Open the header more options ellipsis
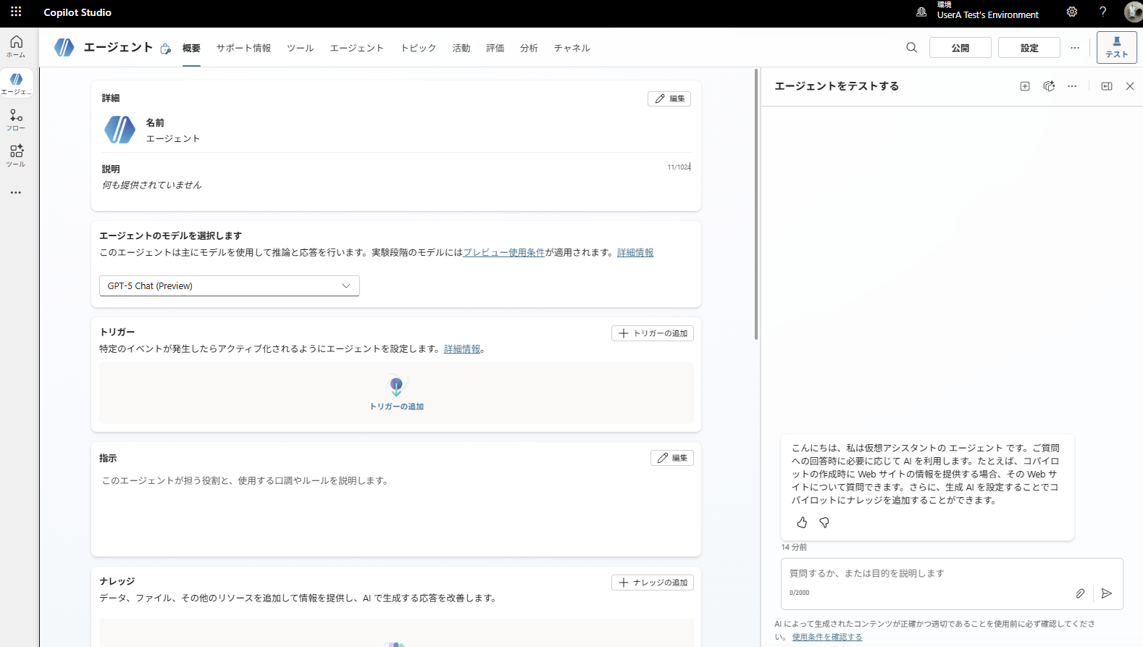 pyautogui.click(x=1075, y=48)
